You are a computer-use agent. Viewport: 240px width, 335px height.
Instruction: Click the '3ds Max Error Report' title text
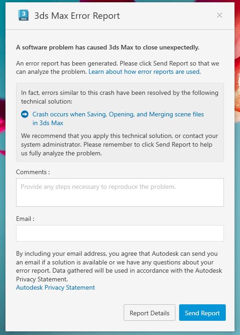77,16
